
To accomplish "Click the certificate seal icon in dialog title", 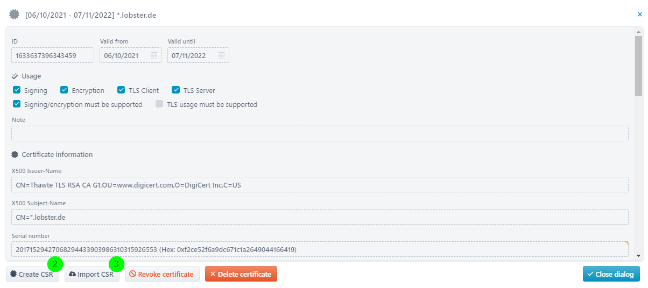I will click(14, 15).
